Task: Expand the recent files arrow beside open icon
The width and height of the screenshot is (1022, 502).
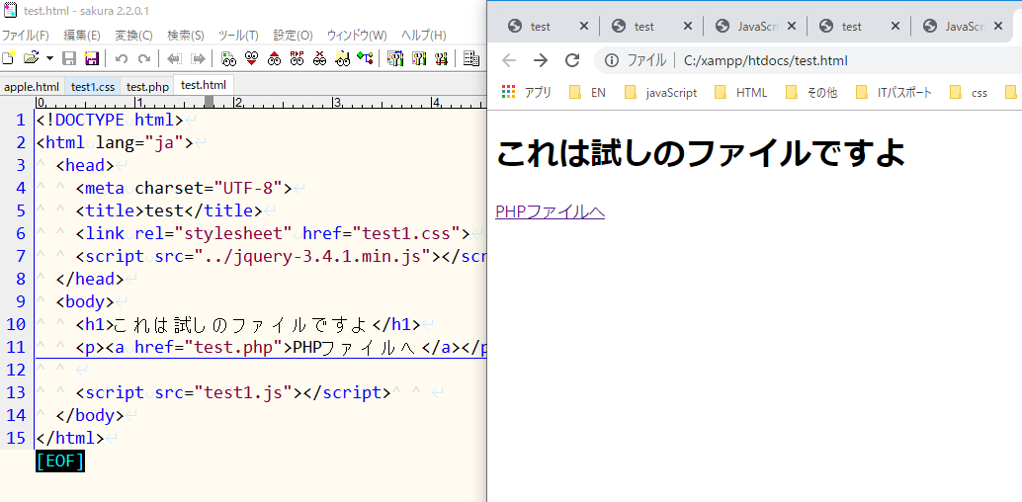Action: point(50,58)
